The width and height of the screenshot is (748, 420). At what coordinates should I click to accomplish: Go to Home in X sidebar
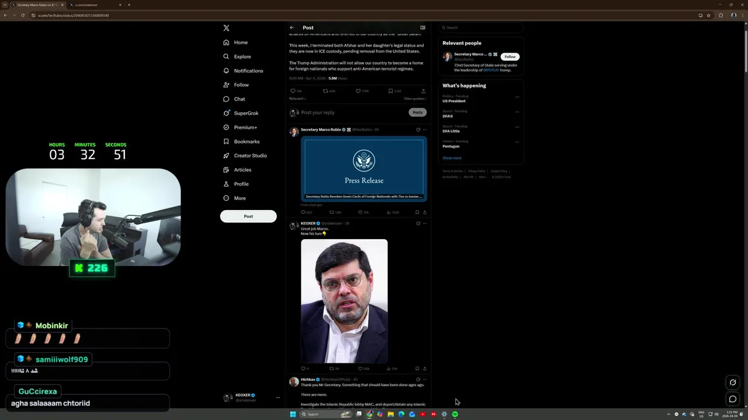[x=236, y=43]
